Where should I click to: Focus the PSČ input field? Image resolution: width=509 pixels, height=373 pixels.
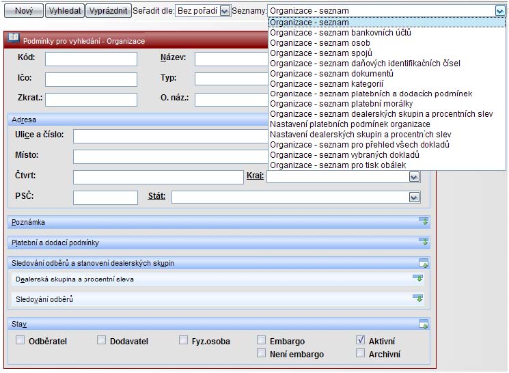point(105,197)
